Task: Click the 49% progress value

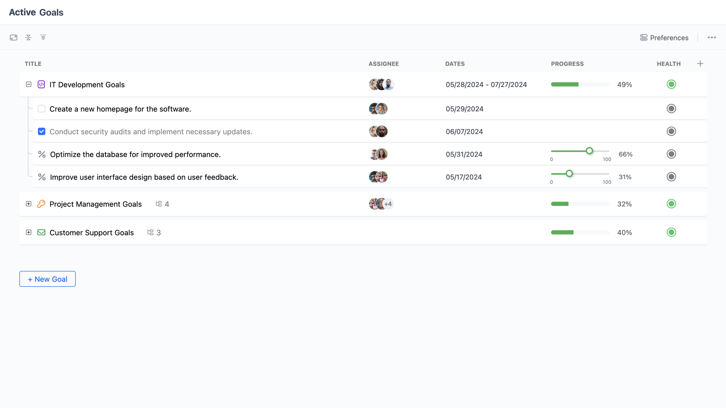Action: [x=624, y=84]
